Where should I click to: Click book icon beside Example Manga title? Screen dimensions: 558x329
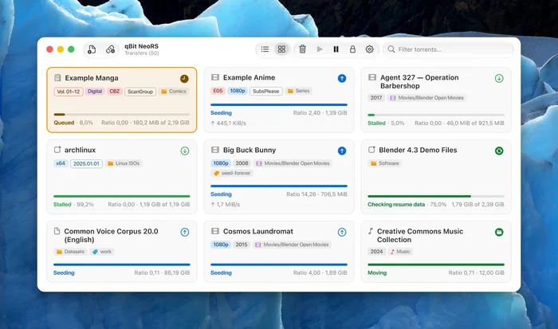tap(57, 77)
